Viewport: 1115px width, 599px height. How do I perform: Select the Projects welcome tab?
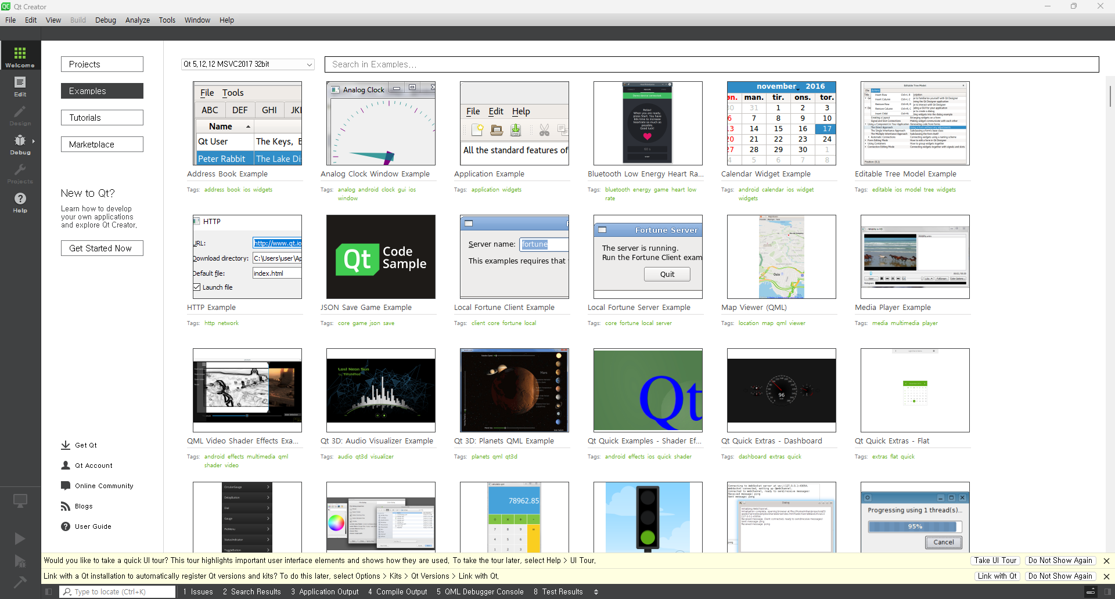point(102,64)
